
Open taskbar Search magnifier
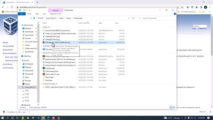pyautogui.click(x=7, y=118)
